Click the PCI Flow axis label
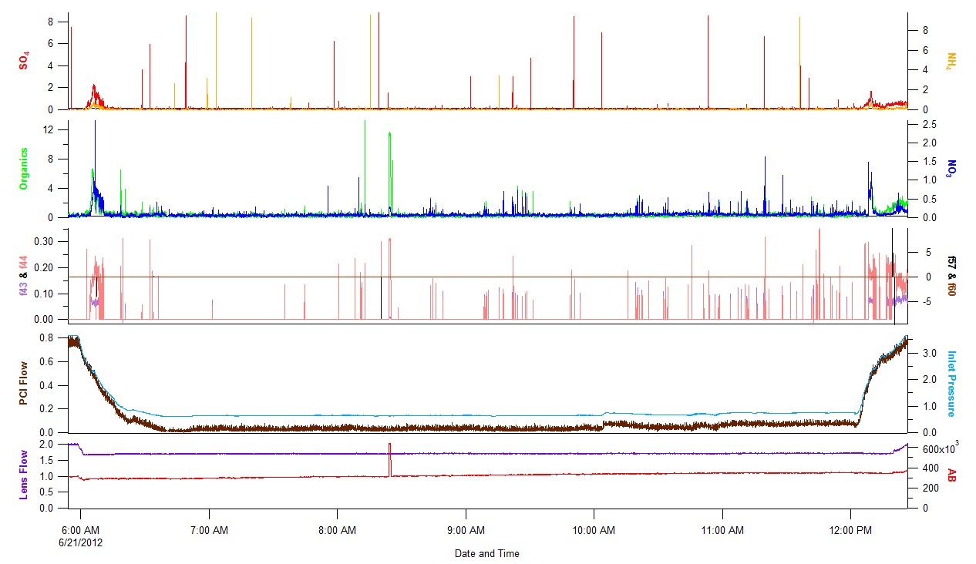The width and height of the screenshot is (976, 564). coord(23,383)
